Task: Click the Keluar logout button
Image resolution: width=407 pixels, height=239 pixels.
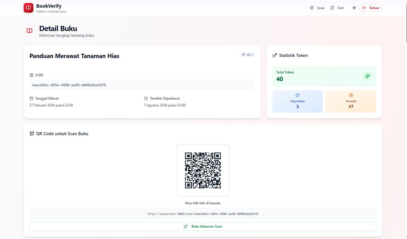Action: [x=371, y=8]
